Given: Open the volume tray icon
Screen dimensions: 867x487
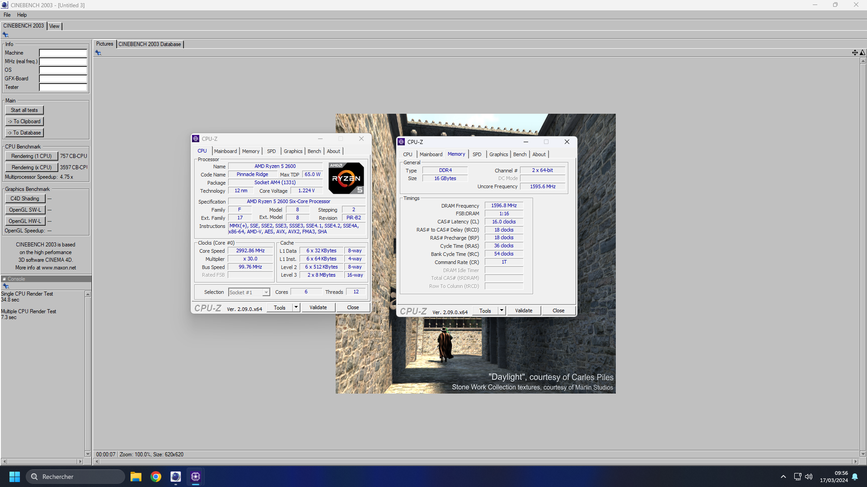Looking at the screenshot, I should tap(809, 477).
